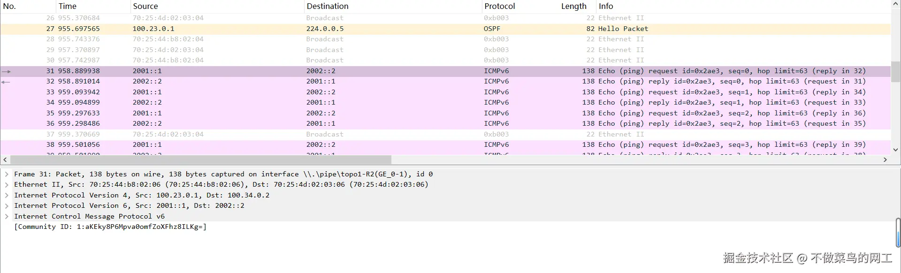Image resolution: width=901 pixels, height=273 pixels.
Task: Click the 0xb003 protocol cell of packet 26
Action: click(x=496, y=18)
